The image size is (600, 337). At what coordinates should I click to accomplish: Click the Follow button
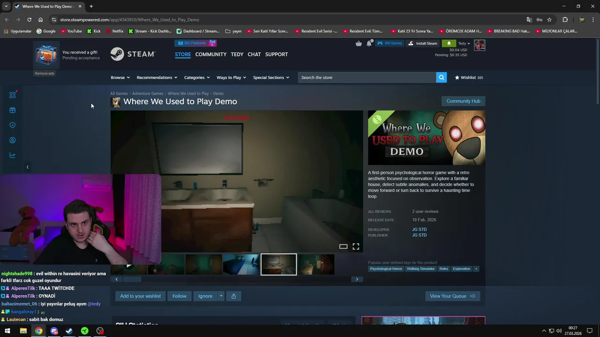(180, 296)
